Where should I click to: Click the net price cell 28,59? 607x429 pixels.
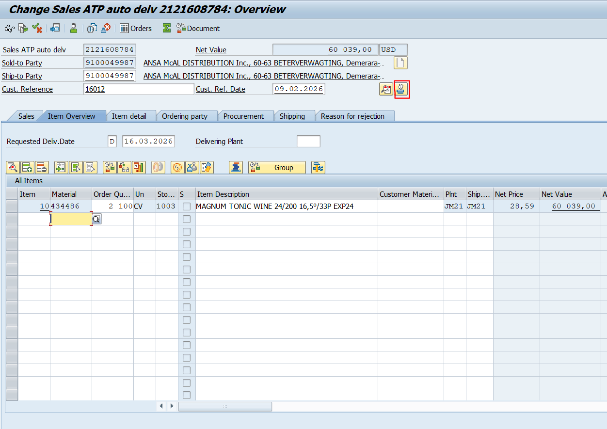tap(516, 207)
